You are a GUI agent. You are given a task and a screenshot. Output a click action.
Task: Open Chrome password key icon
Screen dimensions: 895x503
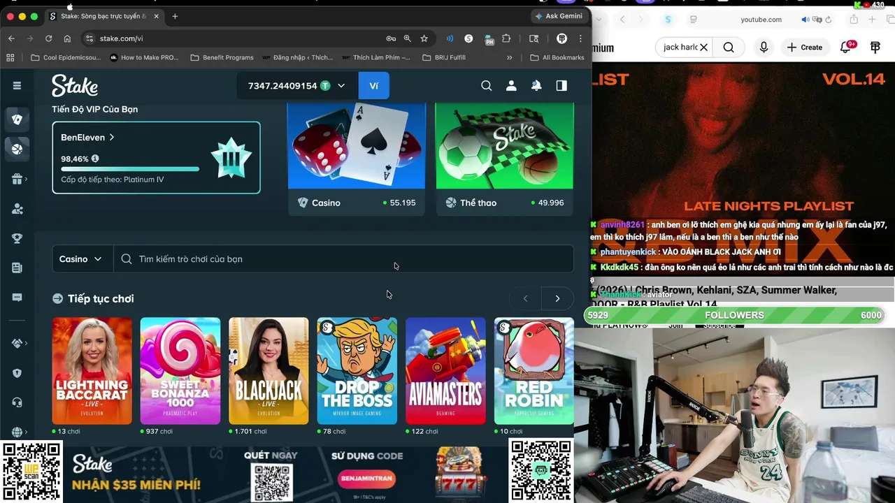coord(391,38)
